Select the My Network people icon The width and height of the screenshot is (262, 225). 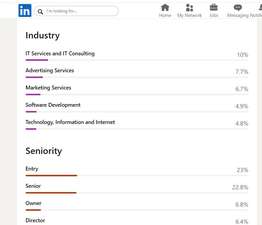pyautogui.click(x=189, y=7)
